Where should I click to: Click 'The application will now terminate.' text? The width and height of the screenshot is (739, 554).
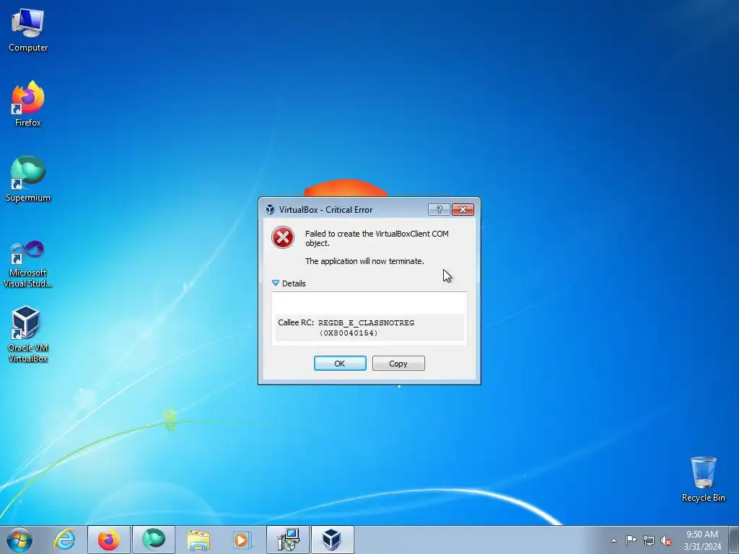pyautogui.click(x=364, y=261)
